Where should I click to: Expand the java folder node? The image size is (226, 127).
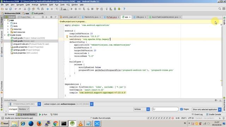point(8,23)
